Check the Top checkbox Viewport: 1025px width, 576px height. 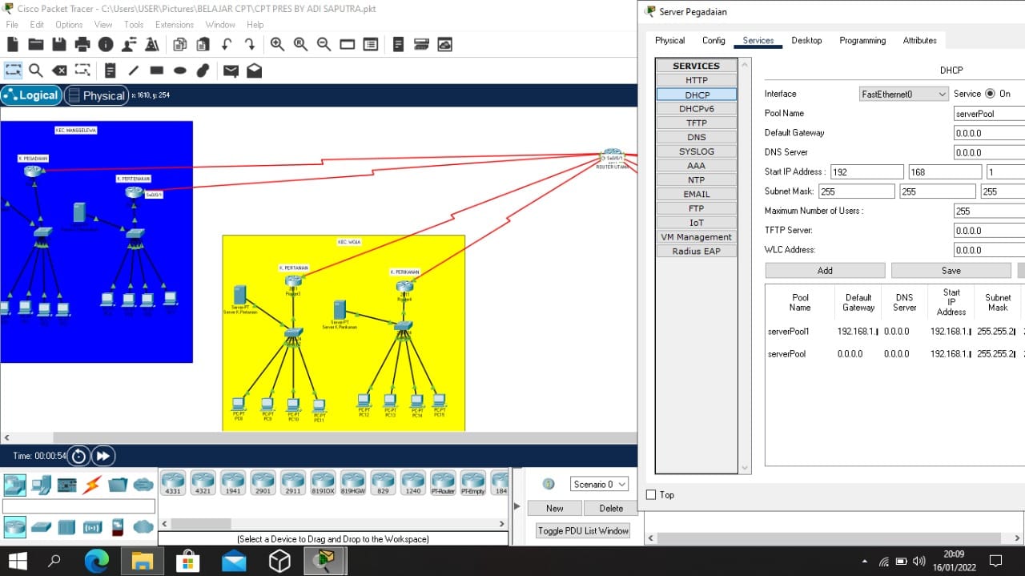651,495
